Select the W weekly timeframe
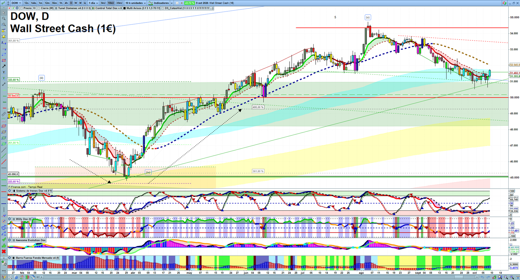The image size is (520, 280). pyautogui.click(x=76, y=3)
